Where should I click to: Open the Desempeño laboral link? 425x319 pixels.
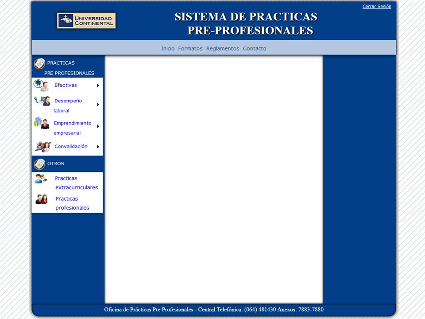(x=67, y=105)
